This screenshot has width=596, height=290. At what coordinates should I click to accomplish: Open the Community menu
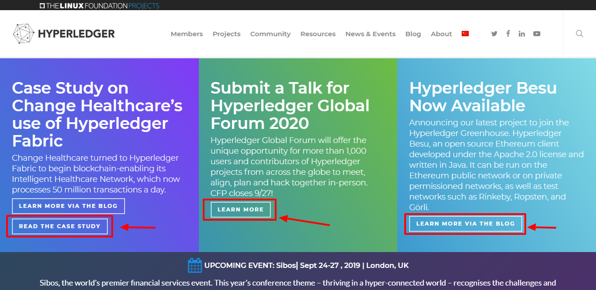(x=270, y=34)
